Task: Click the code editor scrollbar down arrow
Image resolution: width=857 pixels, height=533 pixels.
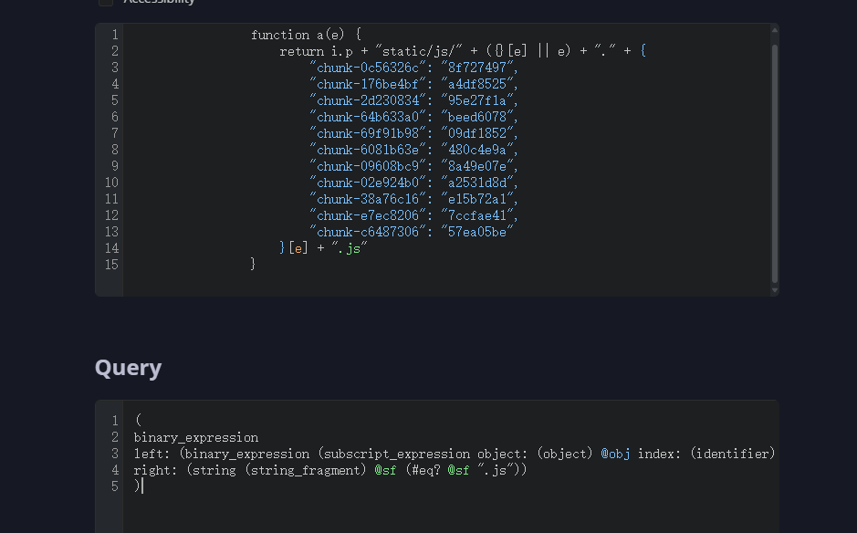Action: tap(775, 289)
